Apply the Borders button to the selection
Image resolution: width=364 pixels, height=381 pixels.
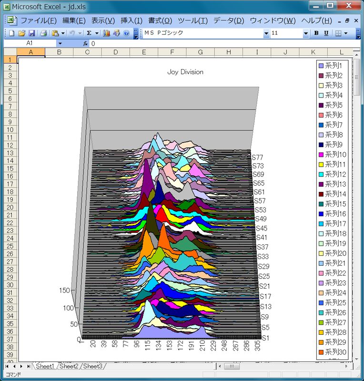click(x=338, y=33)
